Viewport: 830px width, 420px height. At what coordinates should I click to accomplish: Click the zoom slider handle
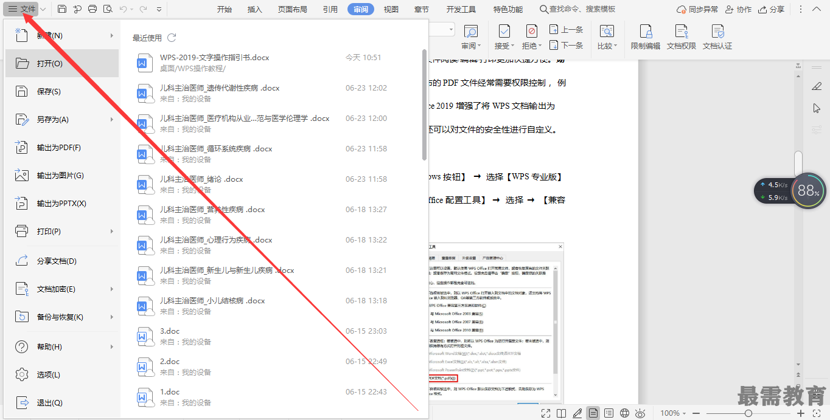pyautogui.click(x=748, y=413)
